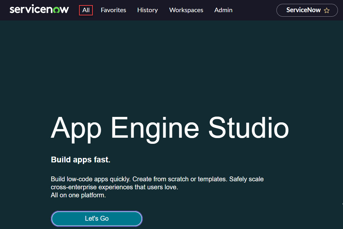Open the History menu
This screenshot has height=229, width=343.
point(148,10)
